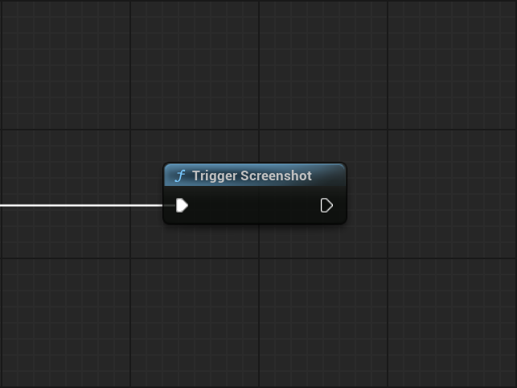Click empty canvas right of the output pin
Image resolution: width=517 pixels, height=388 pixels.
pyautogui.click(x=418, y=205)
